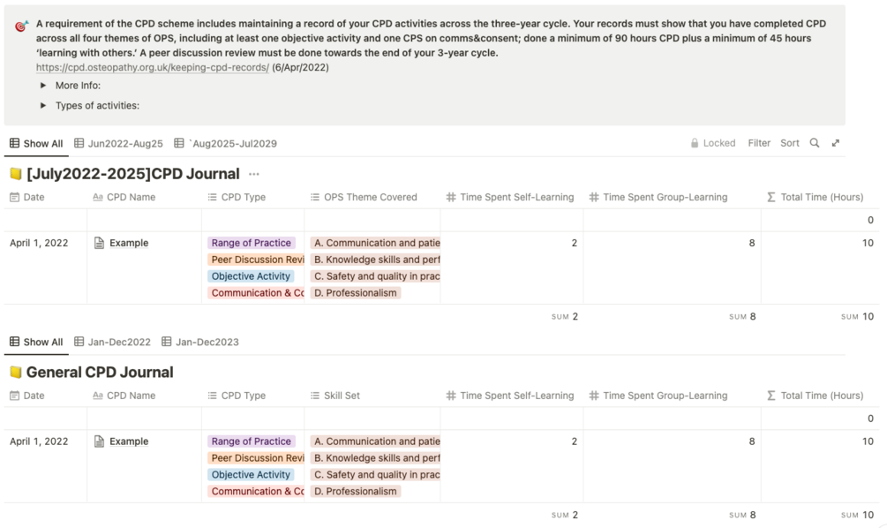Open the cpd.osteopathy.org.uk keeping-cpd-records link

[152, 67]
